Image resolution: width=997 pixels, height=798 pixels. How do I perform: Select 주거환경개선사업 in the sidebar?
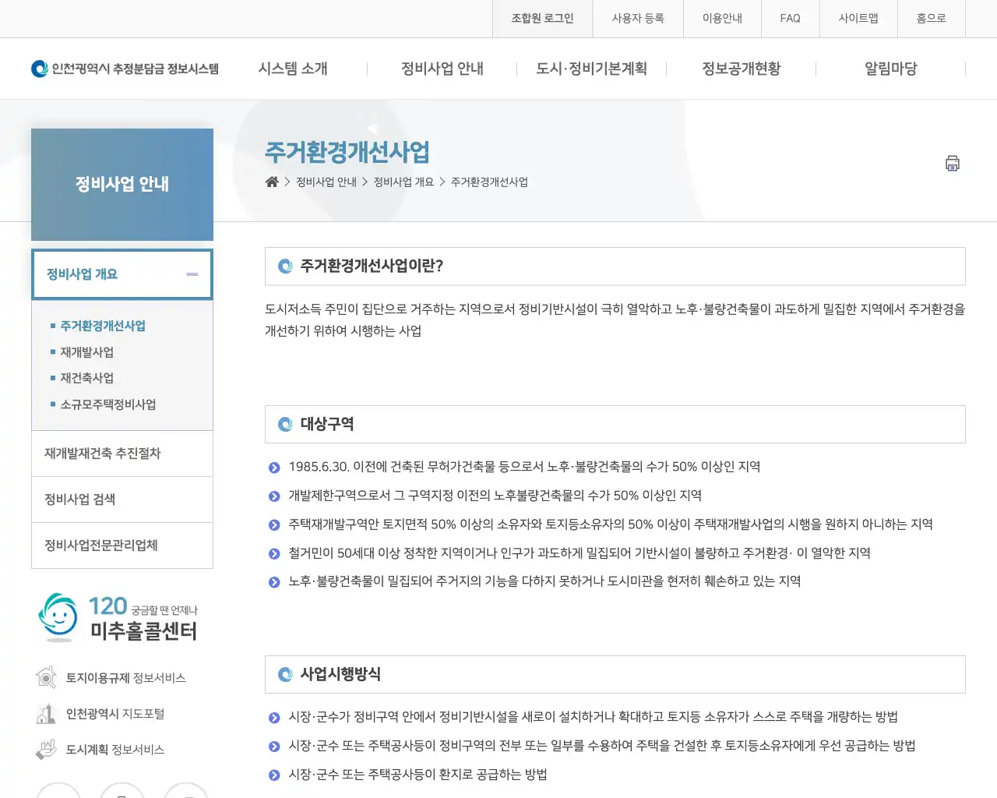(x=103, y=326)
